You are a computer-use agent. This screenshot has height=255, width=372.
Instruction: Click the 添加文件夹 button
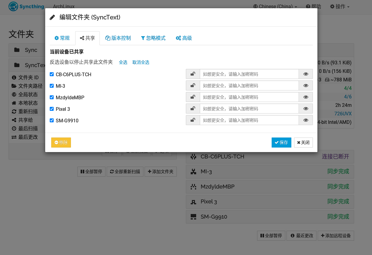coord(161,172)
